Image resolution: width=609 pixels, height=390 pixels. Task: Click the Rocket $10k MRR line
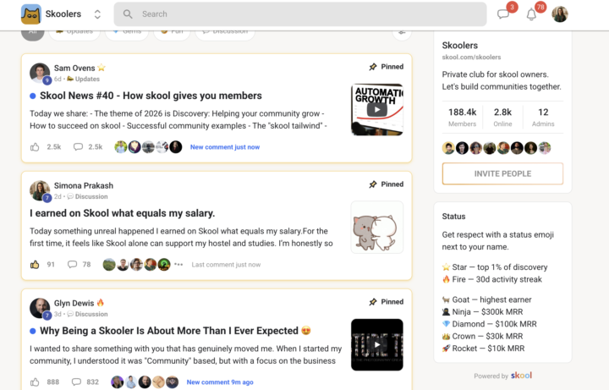pyautogui.click(x=483, y=349)
